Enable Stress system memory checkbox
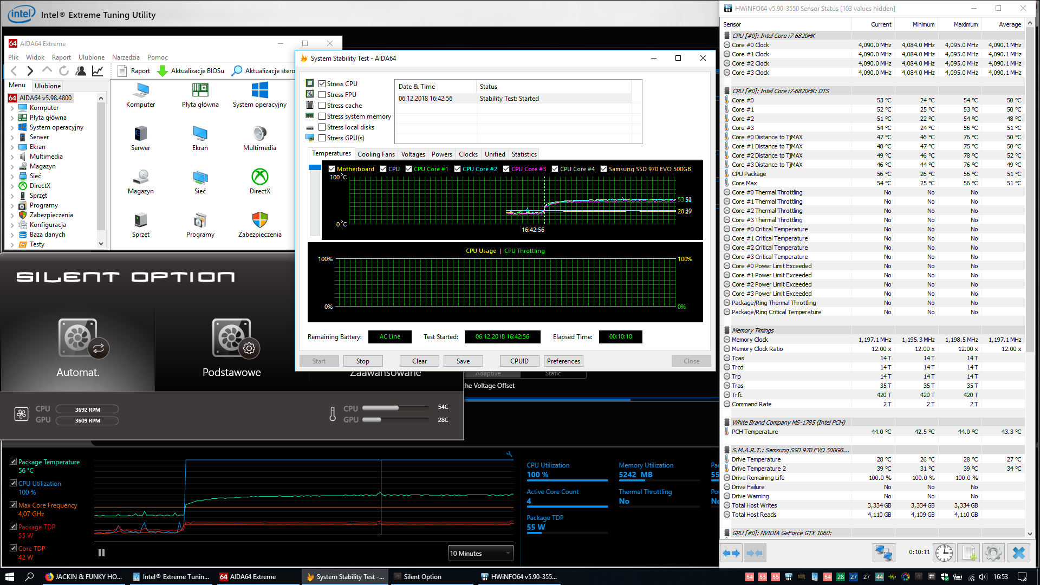Image resolution: width=1040 pixels, height=585 pixels. click(x=322, y=116)
